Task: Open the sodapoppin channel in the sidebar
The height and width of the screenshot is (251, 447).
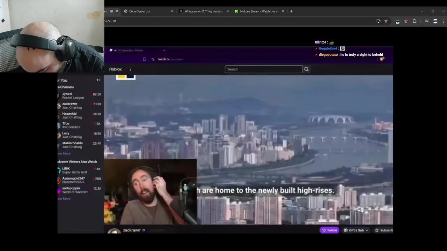Action: 80,190
